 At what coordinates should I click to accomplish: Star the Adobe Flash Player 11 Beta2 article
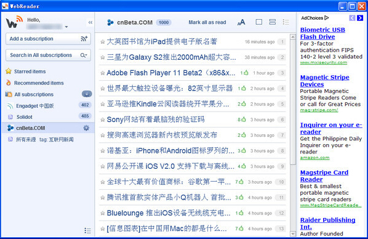click(103, 73)
